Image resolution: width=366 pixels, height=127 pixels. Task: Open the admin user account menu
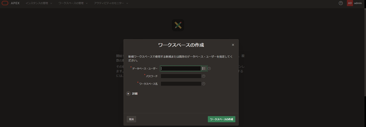point(354,3)
